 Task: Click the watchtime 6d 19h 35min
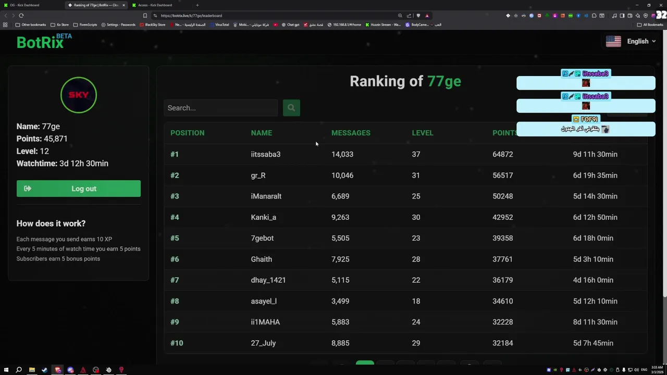point(595,175)
